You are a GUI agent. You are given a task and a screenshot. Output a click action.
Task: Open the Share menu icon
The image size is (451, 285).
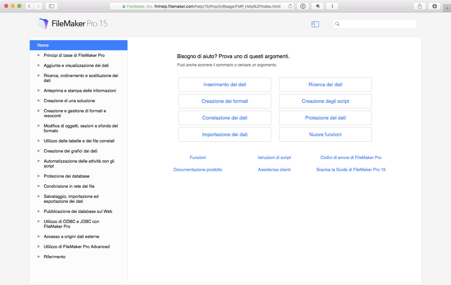point(420,6)
